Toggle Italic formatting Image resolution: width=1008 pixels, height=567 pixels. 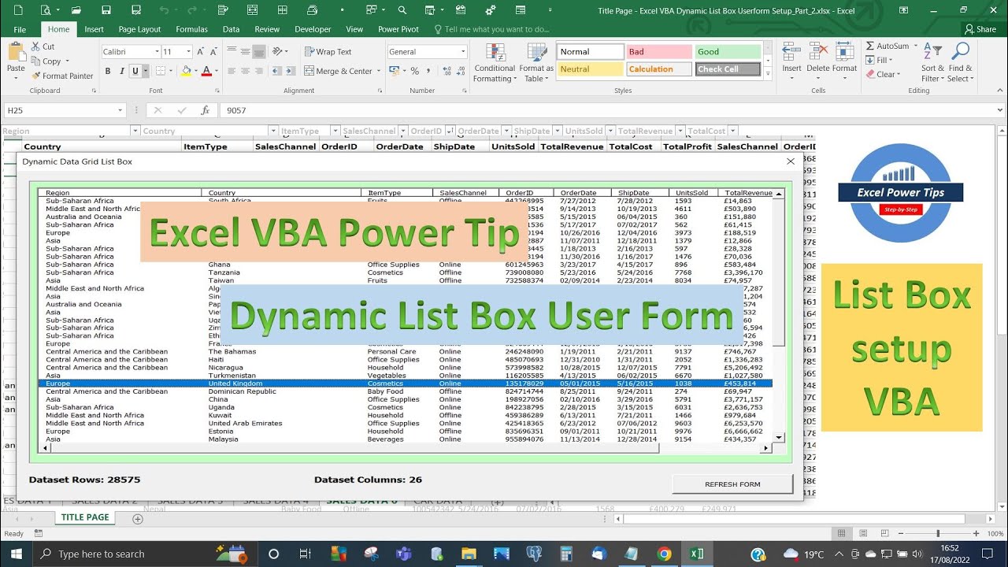pos(121,71)
